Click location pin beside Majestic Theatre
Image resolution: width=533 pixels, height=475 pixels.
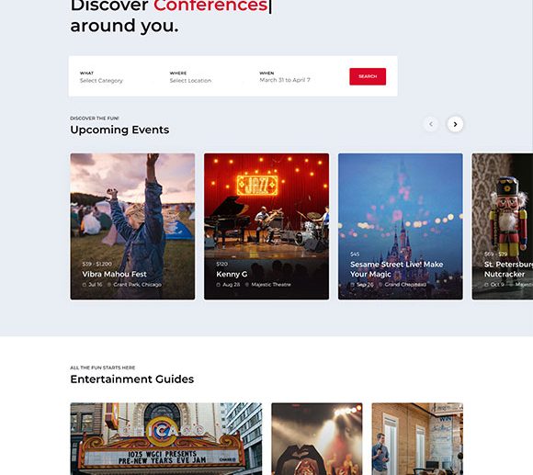click(x=247, y=285)
